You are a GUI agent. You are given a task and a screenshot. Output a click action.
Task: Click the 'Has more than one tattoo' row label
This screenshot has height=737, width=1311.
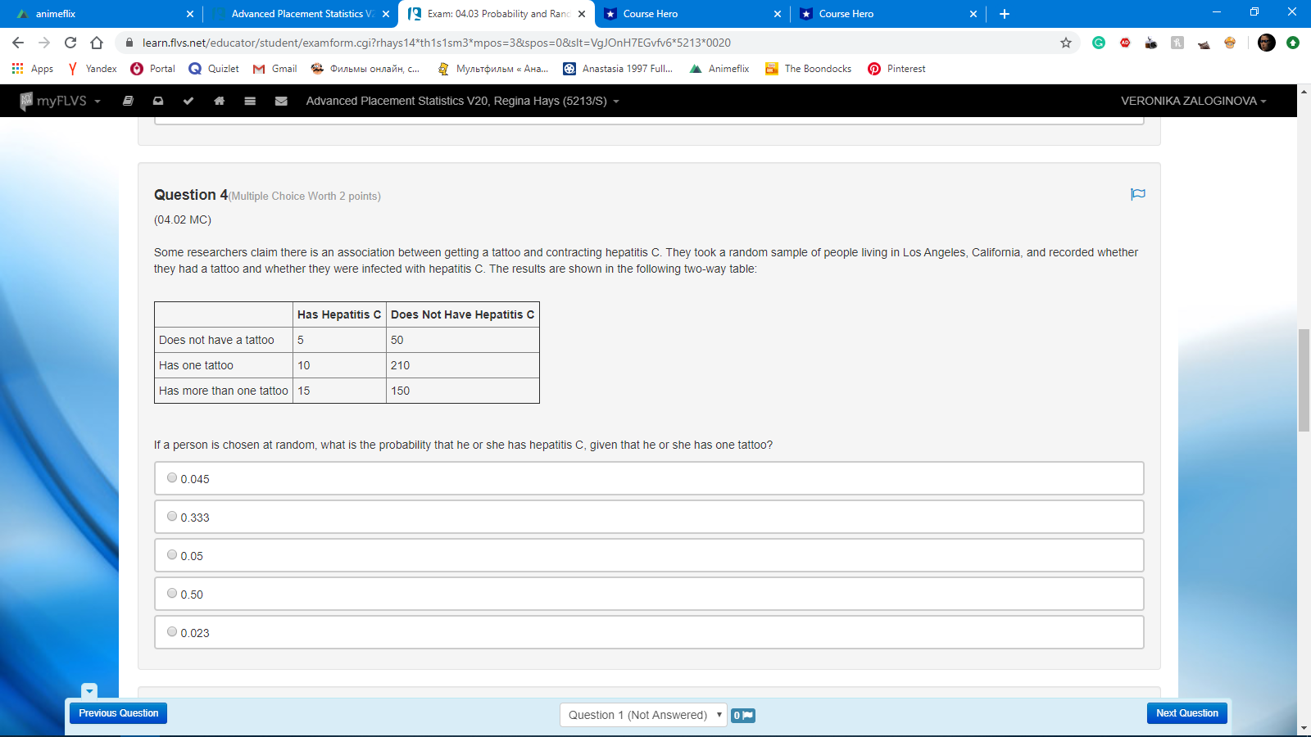click(224, 391)
